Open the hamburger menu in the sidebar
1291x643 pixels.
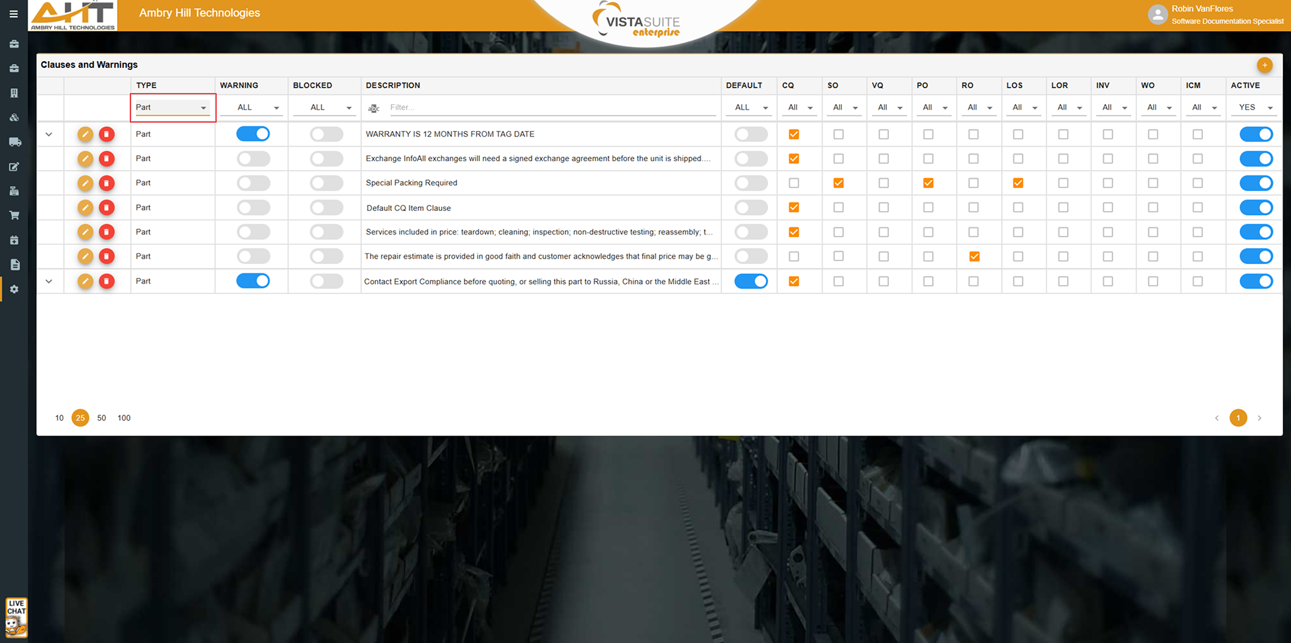tap(13, 13)
